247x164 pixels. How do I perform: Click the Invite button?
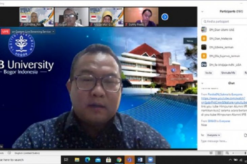pyautogui.click(x=208, y=73)
